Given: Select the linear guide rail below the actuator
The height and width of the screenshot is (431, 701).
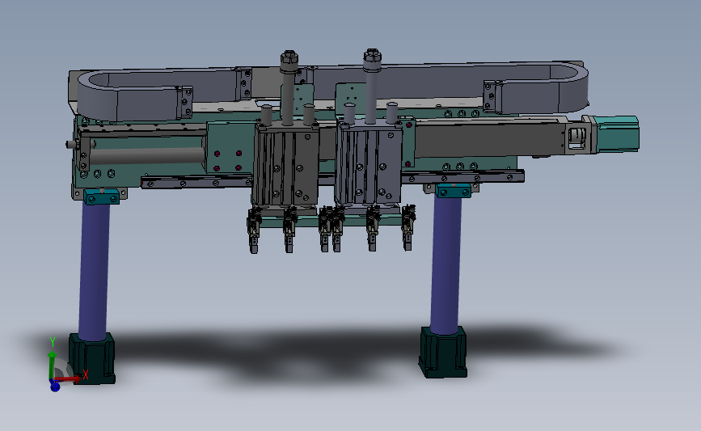Looking at the screenshot, I should click(x=331, y=180).
